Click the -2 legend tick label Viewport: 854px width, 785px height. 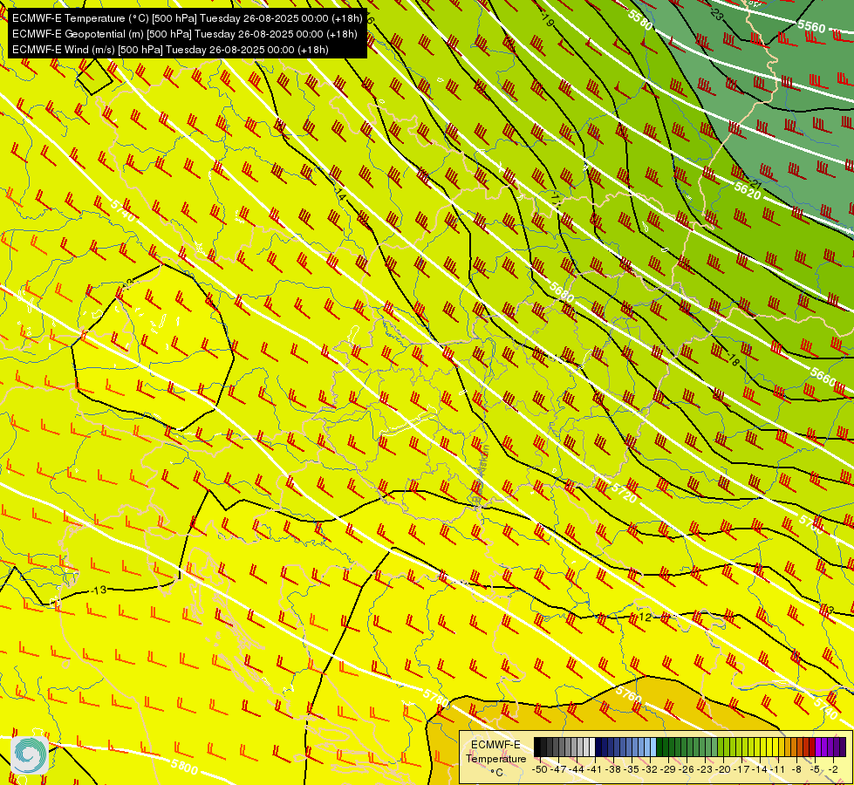834,769
